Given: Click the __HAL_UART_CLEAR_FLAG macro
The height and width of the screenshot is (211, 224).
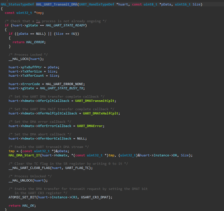Looking at the screenshot, I should pos(29,168).
